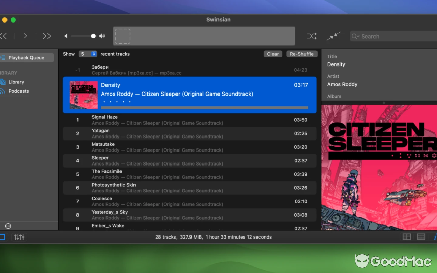
Task: Switch to grid view layout
Action: [x=421, y=236]
